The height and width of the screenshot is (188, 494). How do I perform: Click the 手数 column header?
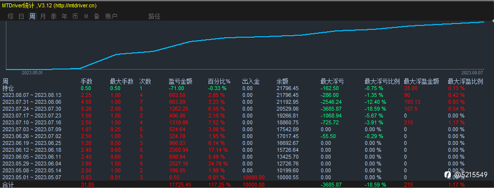coord(86,82)
